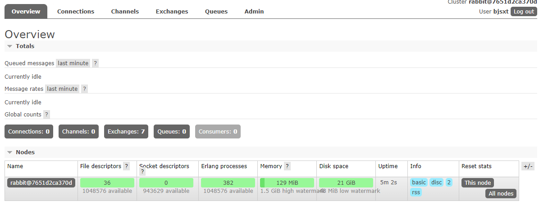Reset stats for All nodes

coord(501,194)
